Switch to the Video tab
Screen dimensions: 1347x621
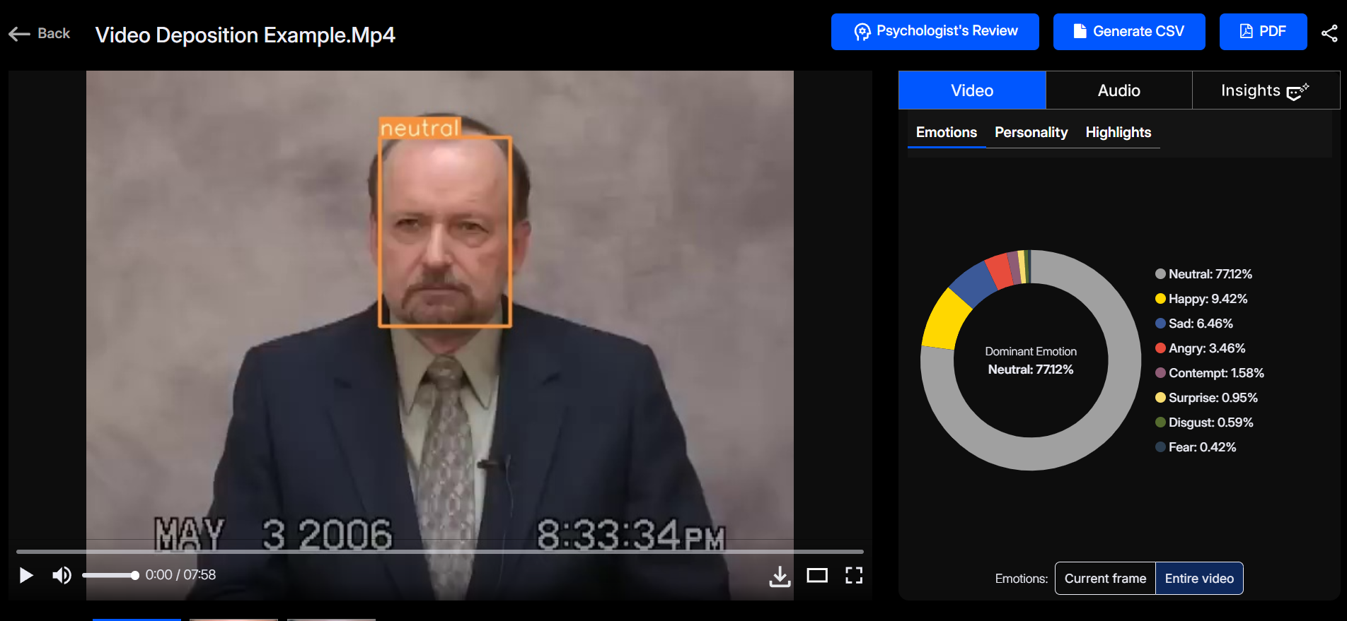pos(972,90)
